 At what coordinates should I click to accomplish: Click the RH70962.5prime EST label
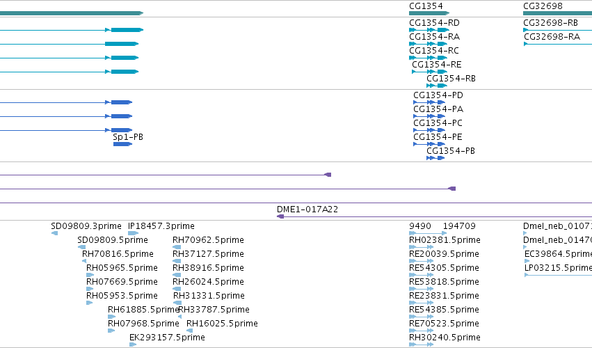[x=208, y=240]
